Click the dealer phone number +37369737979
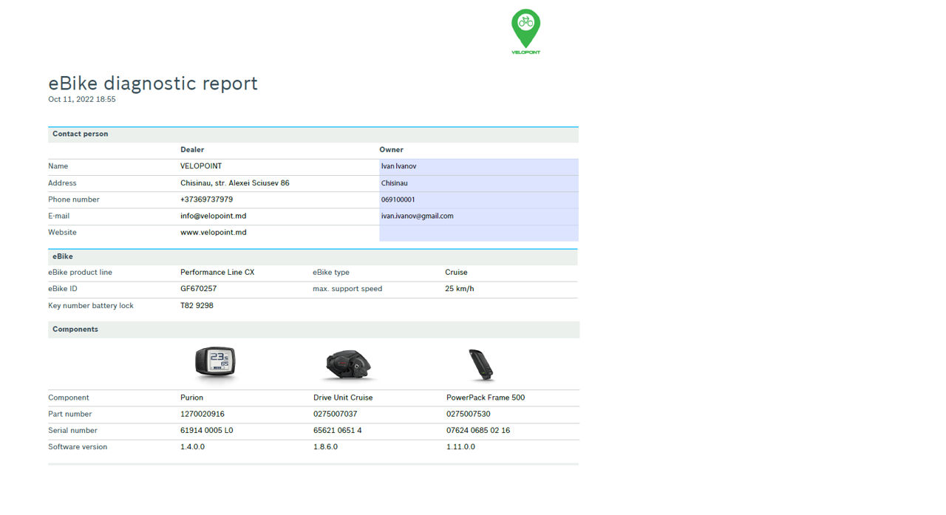Viewport: 946px width, 515px height. click(207, 199)
